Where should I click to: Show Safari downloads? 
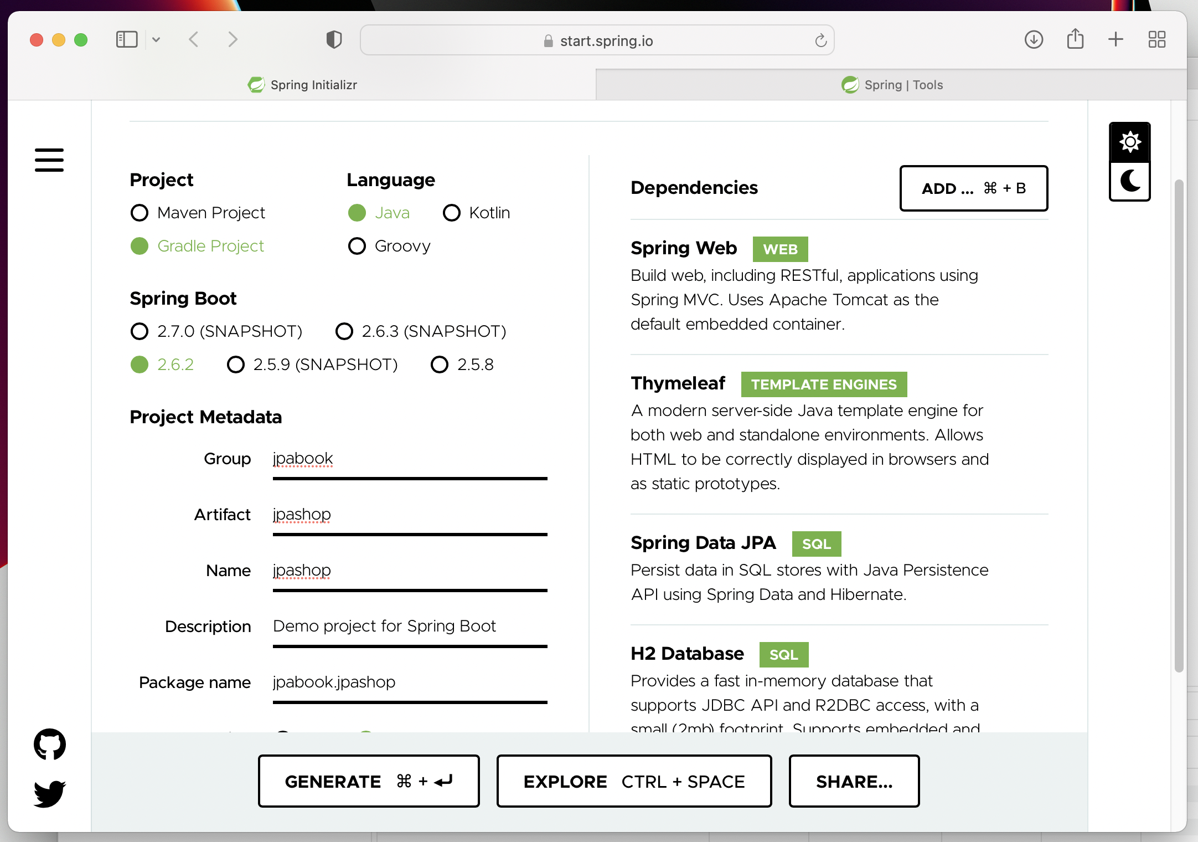click(x=1034, y=40)
